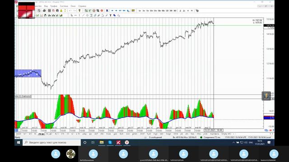Open the Windows Start menu
The height and width of the screenshot is (162, 289).
(19, 143)
